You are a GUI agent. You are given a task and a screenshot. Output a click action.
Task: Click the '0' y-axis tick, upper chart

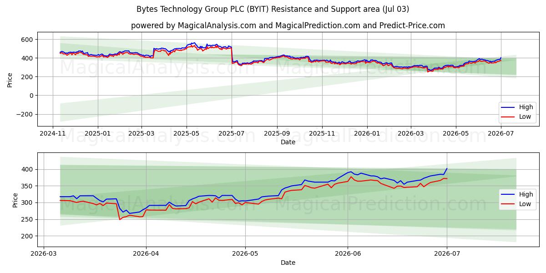32,96
